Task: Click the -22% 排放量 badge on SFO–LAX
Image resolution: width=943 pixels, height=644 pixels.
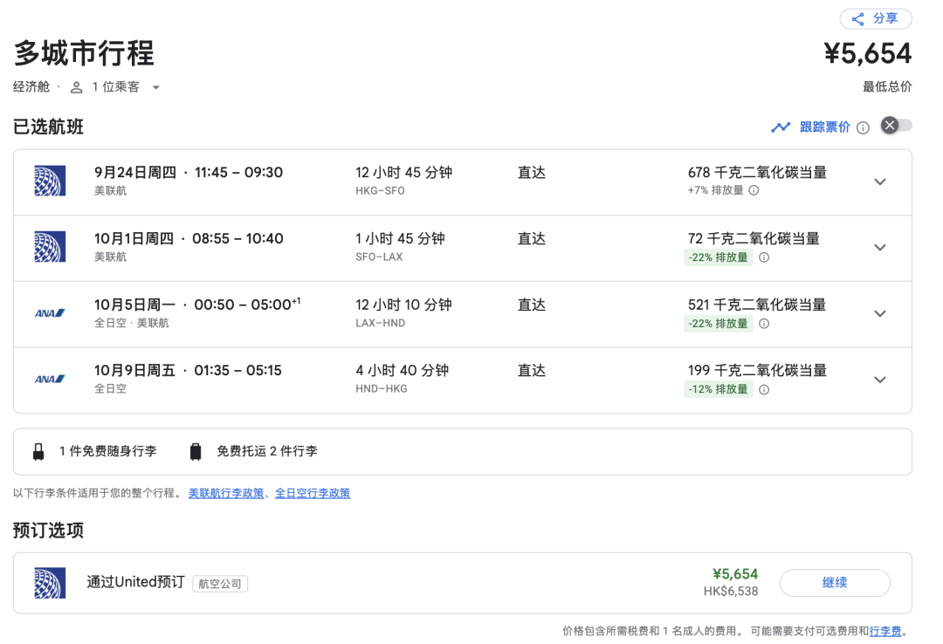Action: click(718, 257)
